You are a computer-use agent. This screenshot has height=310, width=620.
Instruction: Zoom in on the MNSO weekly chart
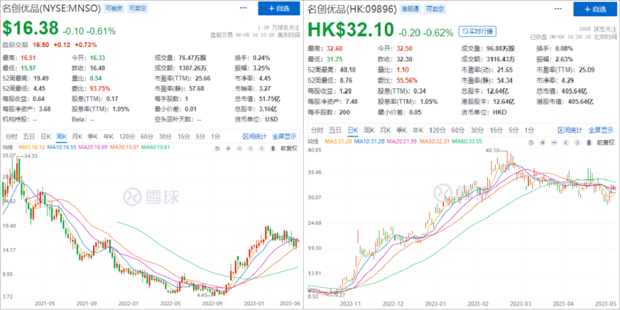pos(228,148)
